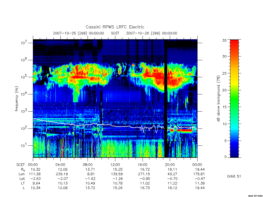
Task: Click the 10^7 frequency axis tick label
Action: 24,43
